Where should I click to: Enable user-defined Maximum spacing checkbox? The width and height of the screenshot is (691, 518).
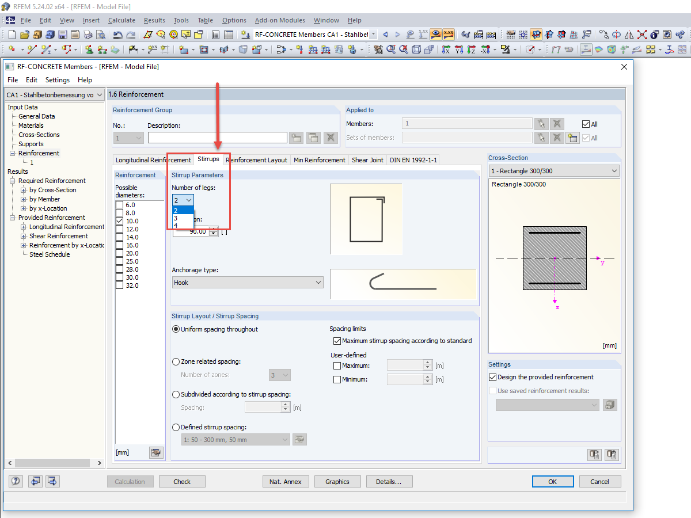pos(337,365)
